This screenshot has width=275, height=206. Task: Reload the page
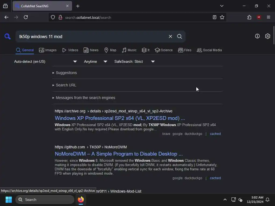[26, 17]
